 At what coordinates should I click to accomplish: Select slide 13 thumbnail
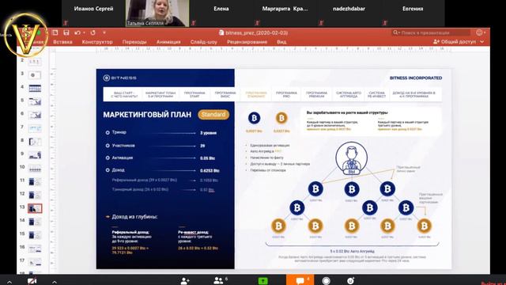pyautogui.click(x=35, y=208)
